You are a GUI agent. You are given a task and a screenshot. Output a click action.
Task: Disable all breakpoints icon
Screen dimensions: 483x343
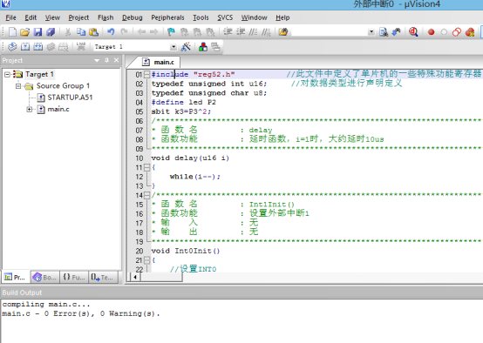457,32
